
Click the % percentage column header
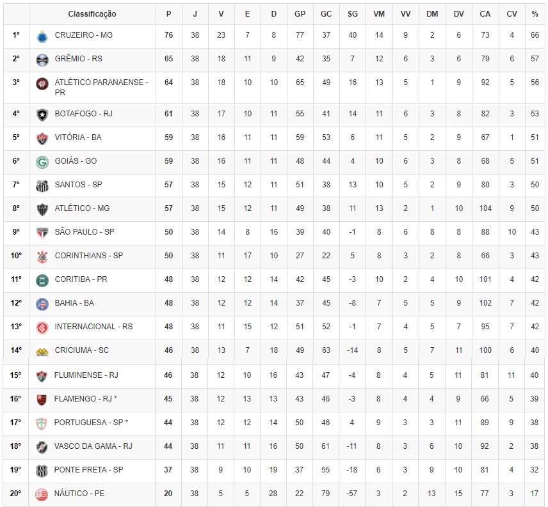[x=535, y=14]
